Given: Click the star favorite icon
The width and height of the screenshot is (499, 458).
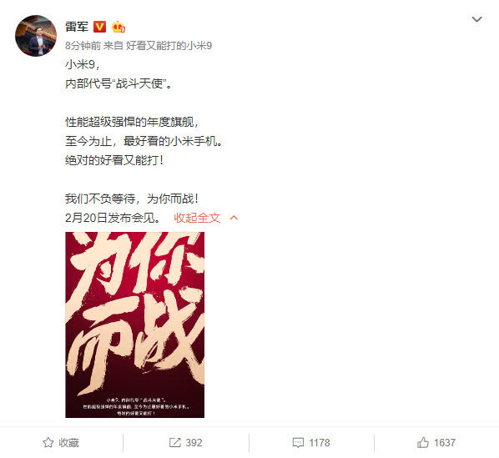Looking at the screenshot, I should coord(48,443).
